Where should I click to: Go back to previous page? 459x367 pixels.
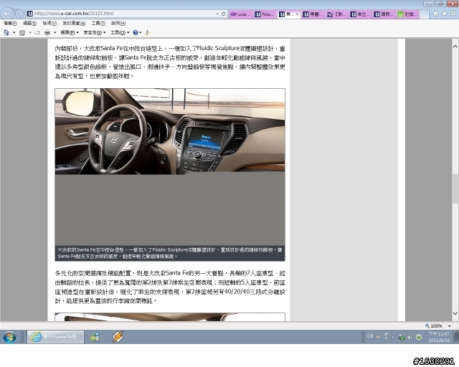coord(7,14)
